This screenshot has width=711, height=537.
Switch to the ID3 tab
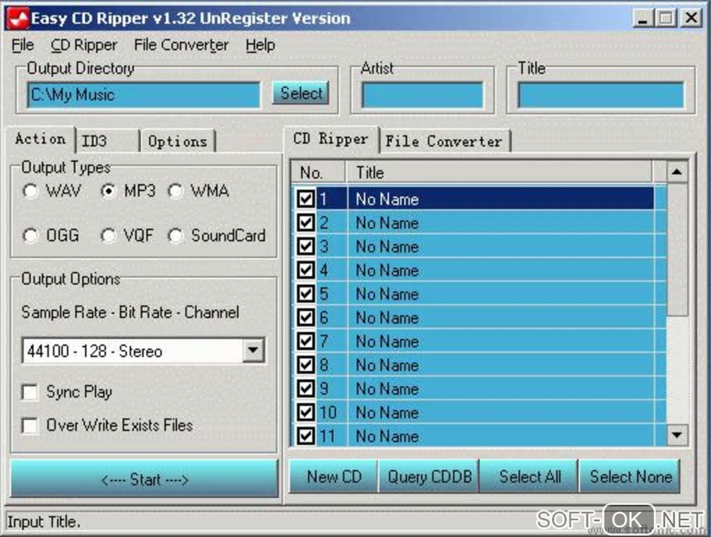(x=107, y=141)
